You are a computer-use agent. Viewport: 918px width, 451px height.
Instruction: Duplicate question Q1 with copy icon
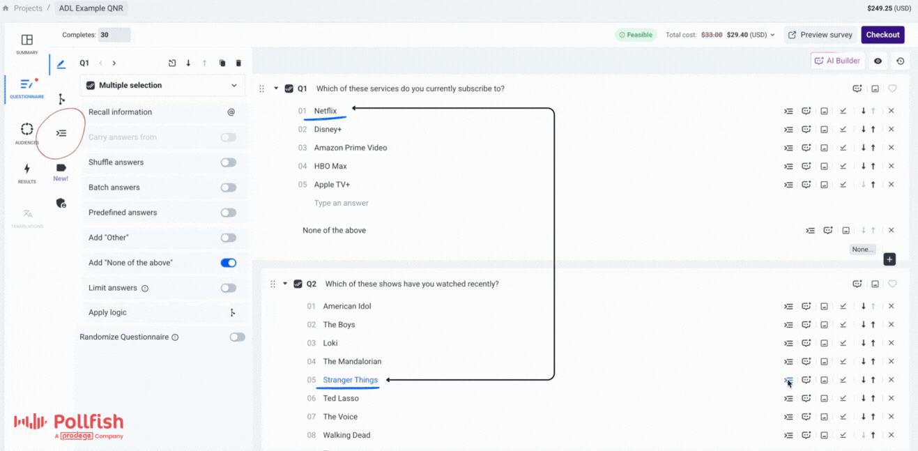(x=222, y=63)
